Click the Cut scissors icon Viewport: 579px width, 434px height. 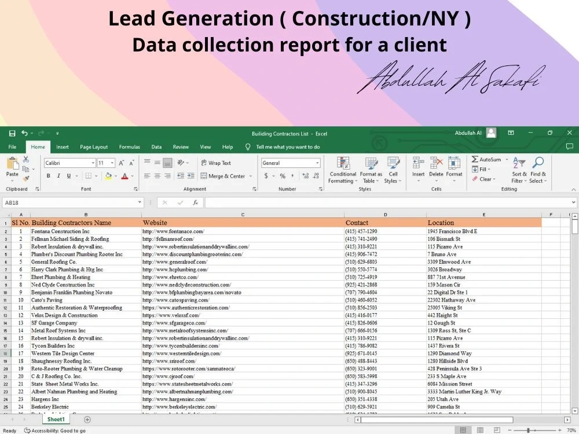[26, 159]
